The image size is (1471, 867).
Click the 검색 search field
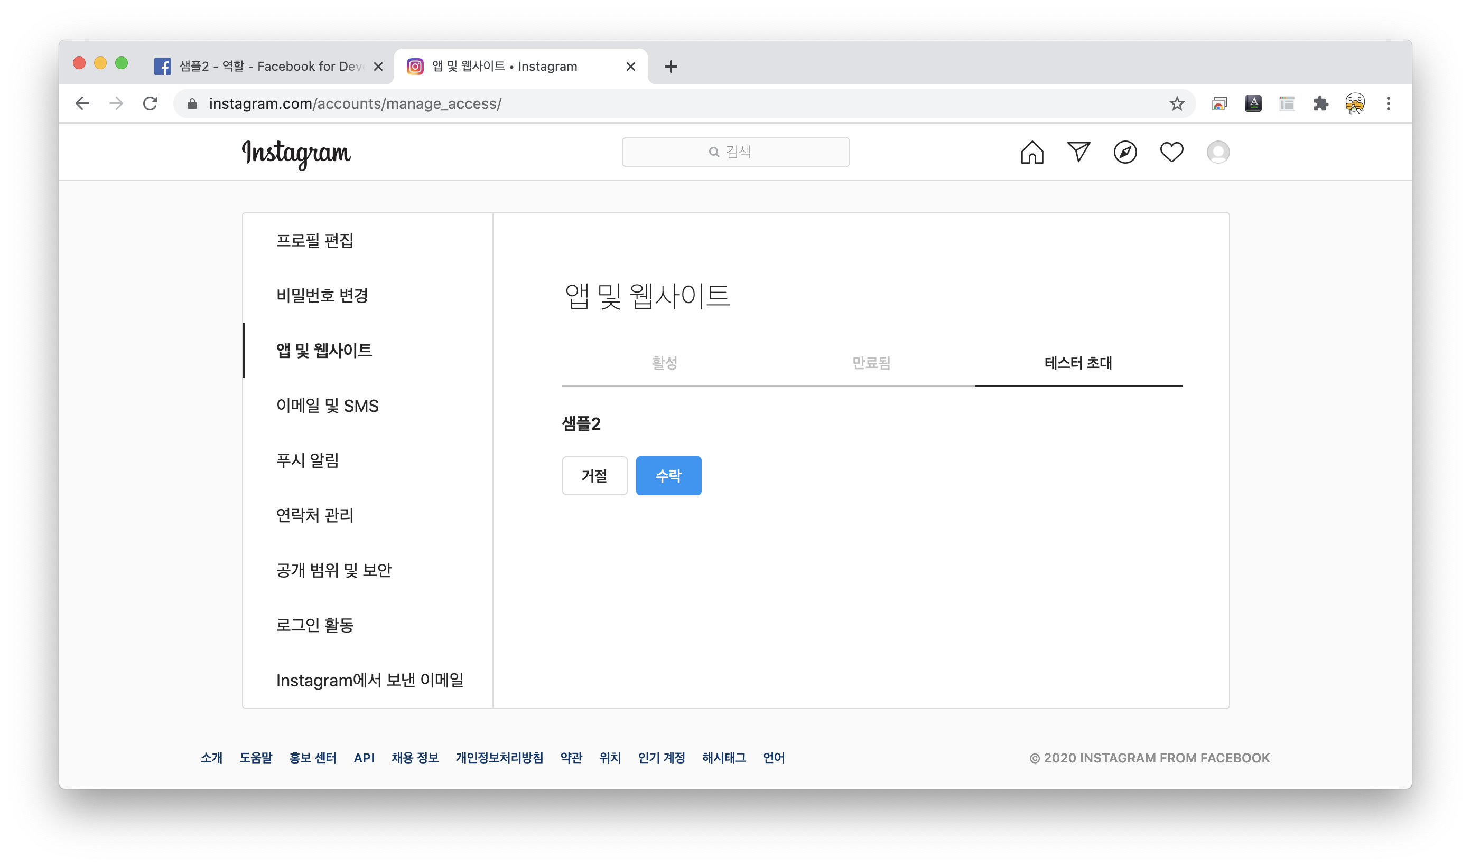735,152
